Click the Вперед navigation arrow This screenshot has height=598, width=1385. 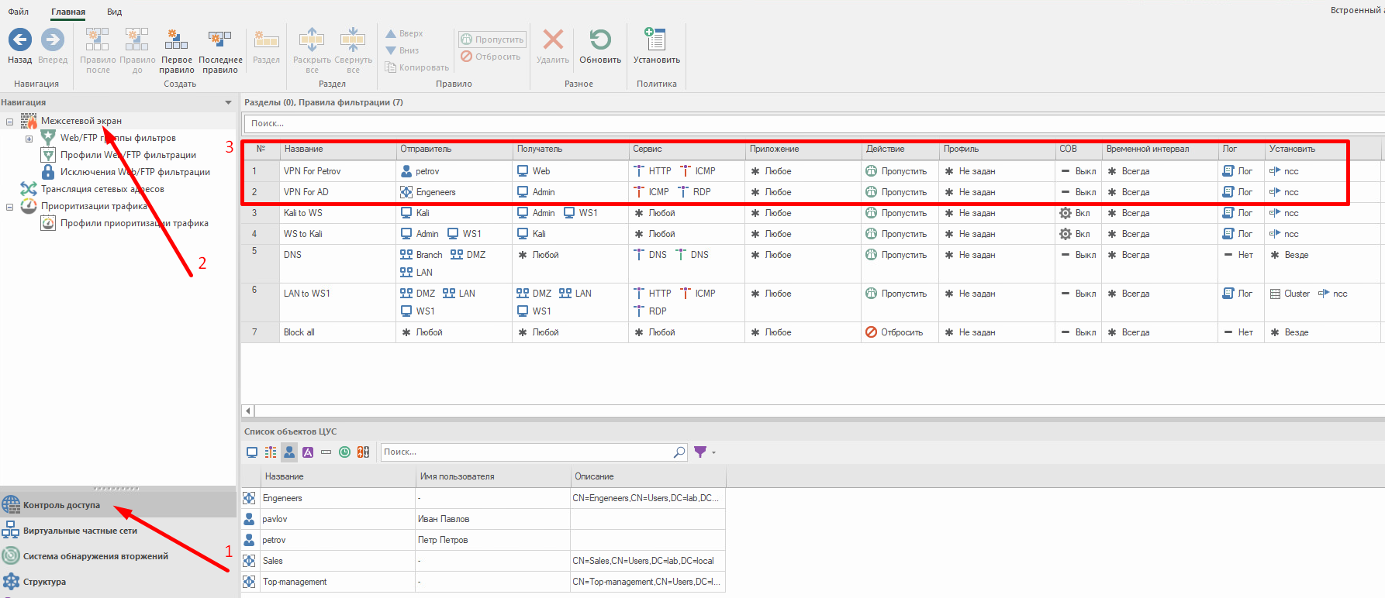point(53,40)
